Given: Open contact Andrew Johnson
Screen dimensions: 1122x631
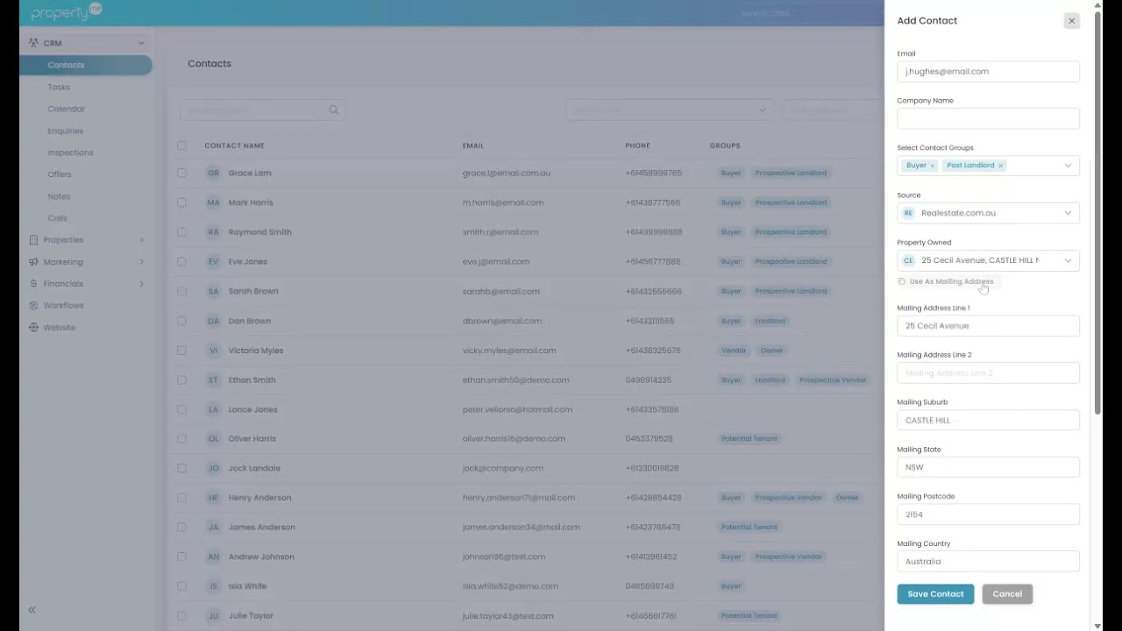Looking at the screenshot, I should pos(260,557).
